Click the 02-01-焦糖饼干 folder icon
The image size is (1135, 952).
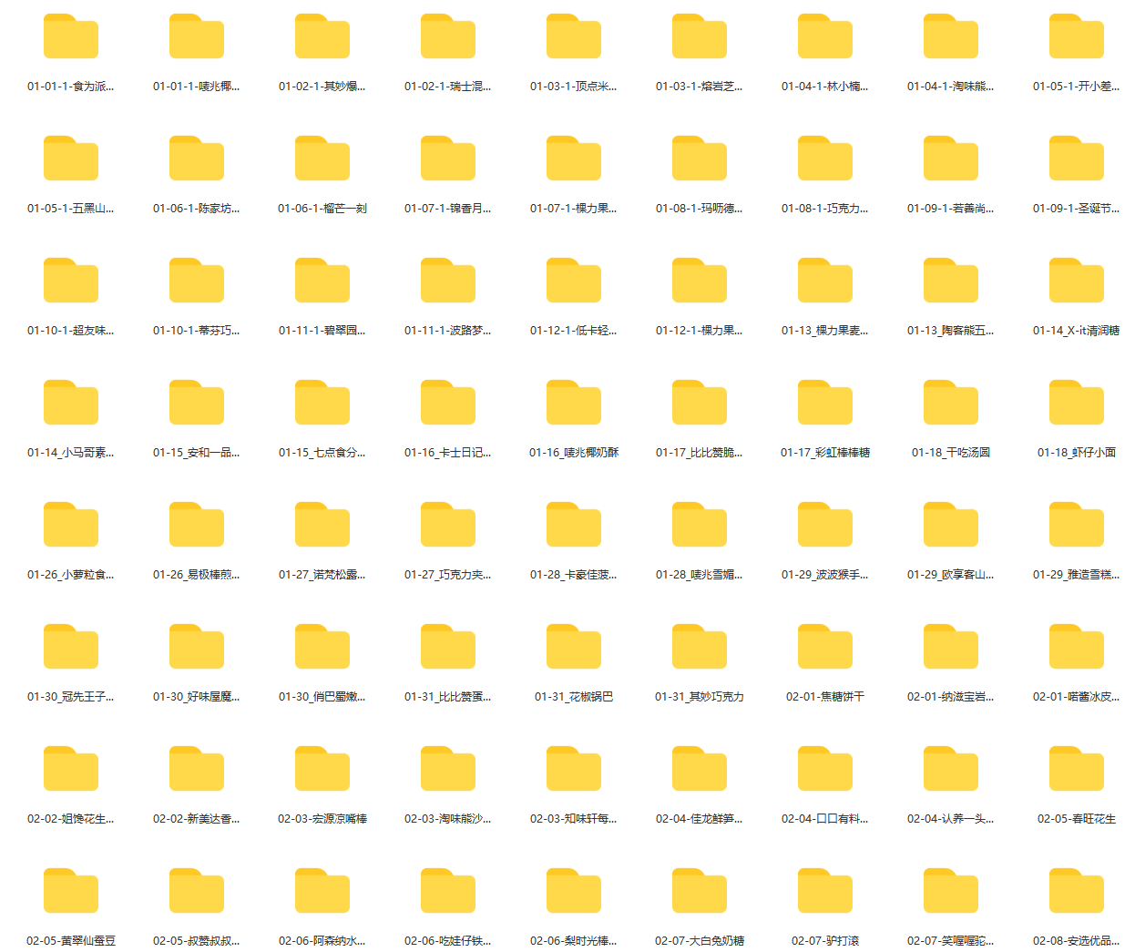pos(825,647)
